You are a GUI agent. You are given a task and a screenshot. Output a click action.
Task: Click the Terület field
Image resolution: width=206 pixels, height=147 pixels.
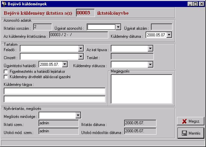(132, 56)
